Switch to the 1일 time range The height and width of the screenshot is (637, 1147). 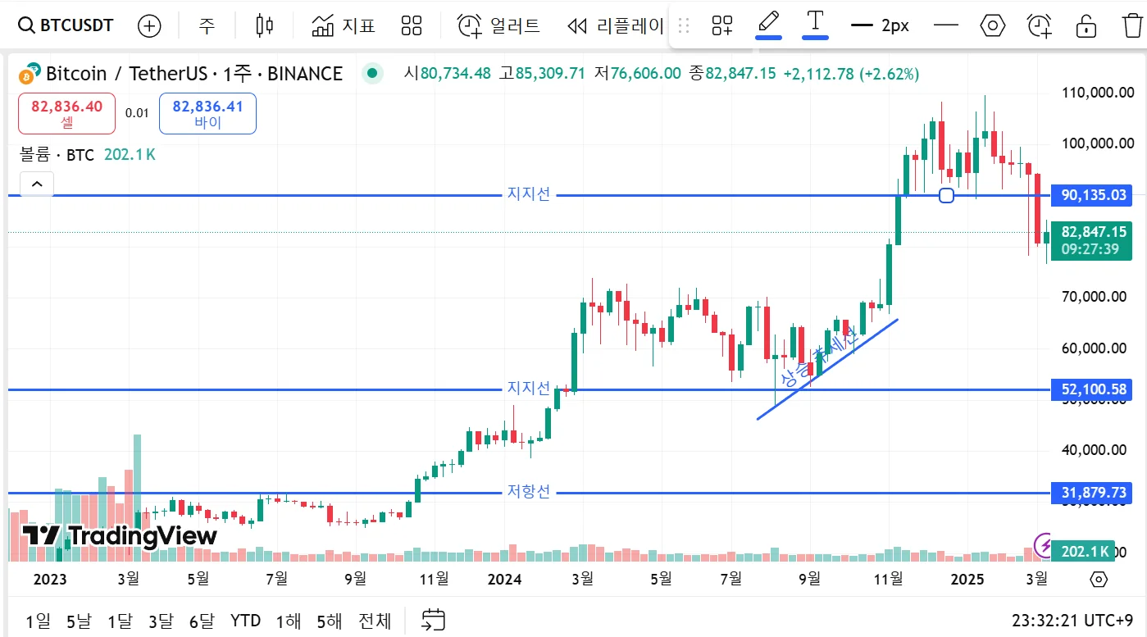click(39, 621)
